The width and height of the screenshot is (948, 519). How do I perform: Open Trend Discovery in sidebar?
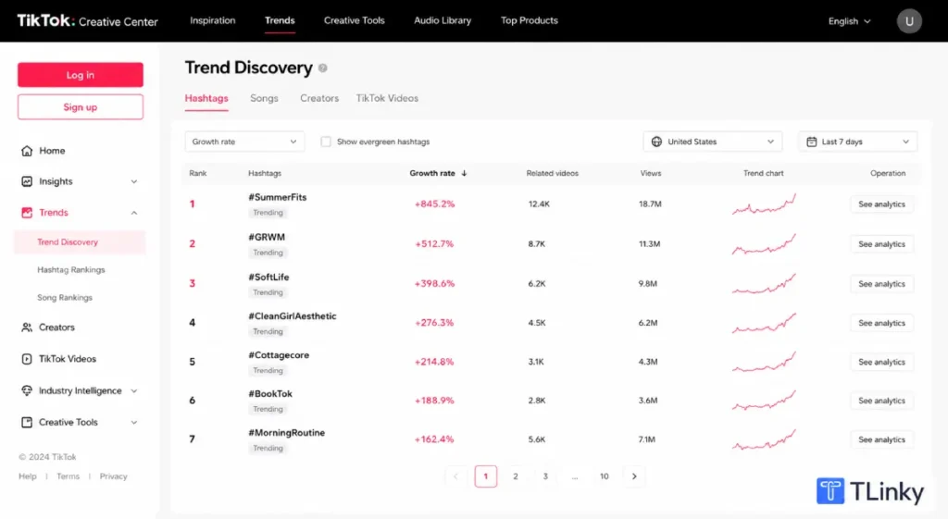pyautogui.click(x=80, y=242)
